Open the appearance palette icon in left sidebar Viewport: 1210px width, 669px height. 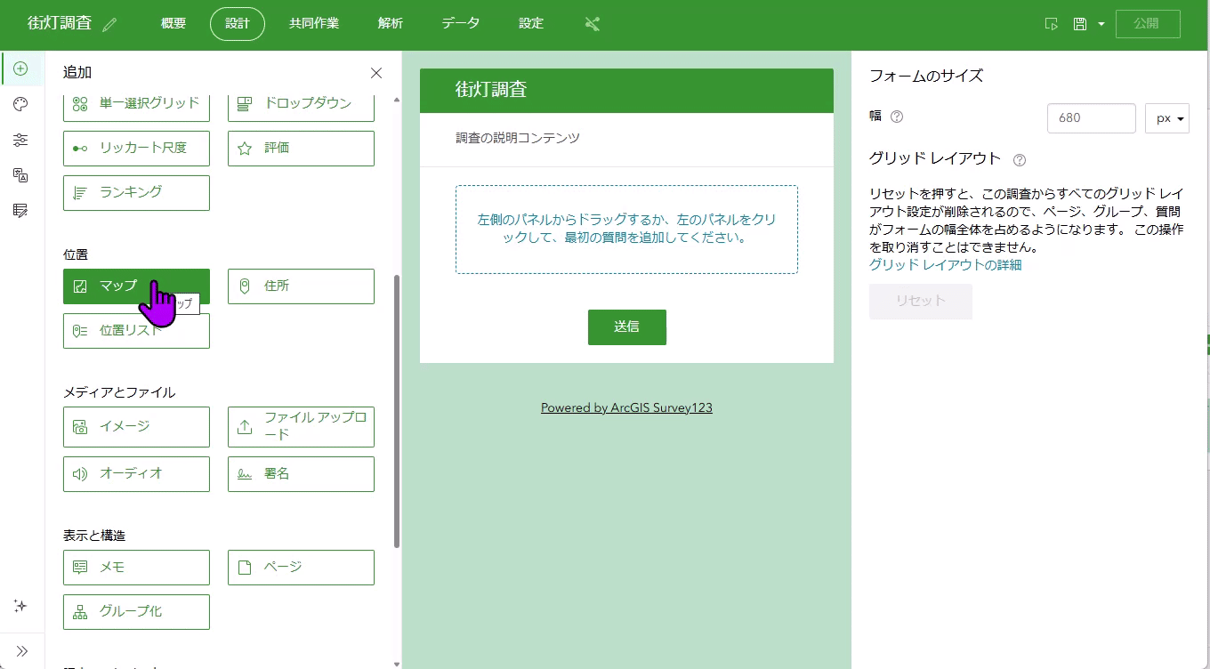click(x=20, y=104)
